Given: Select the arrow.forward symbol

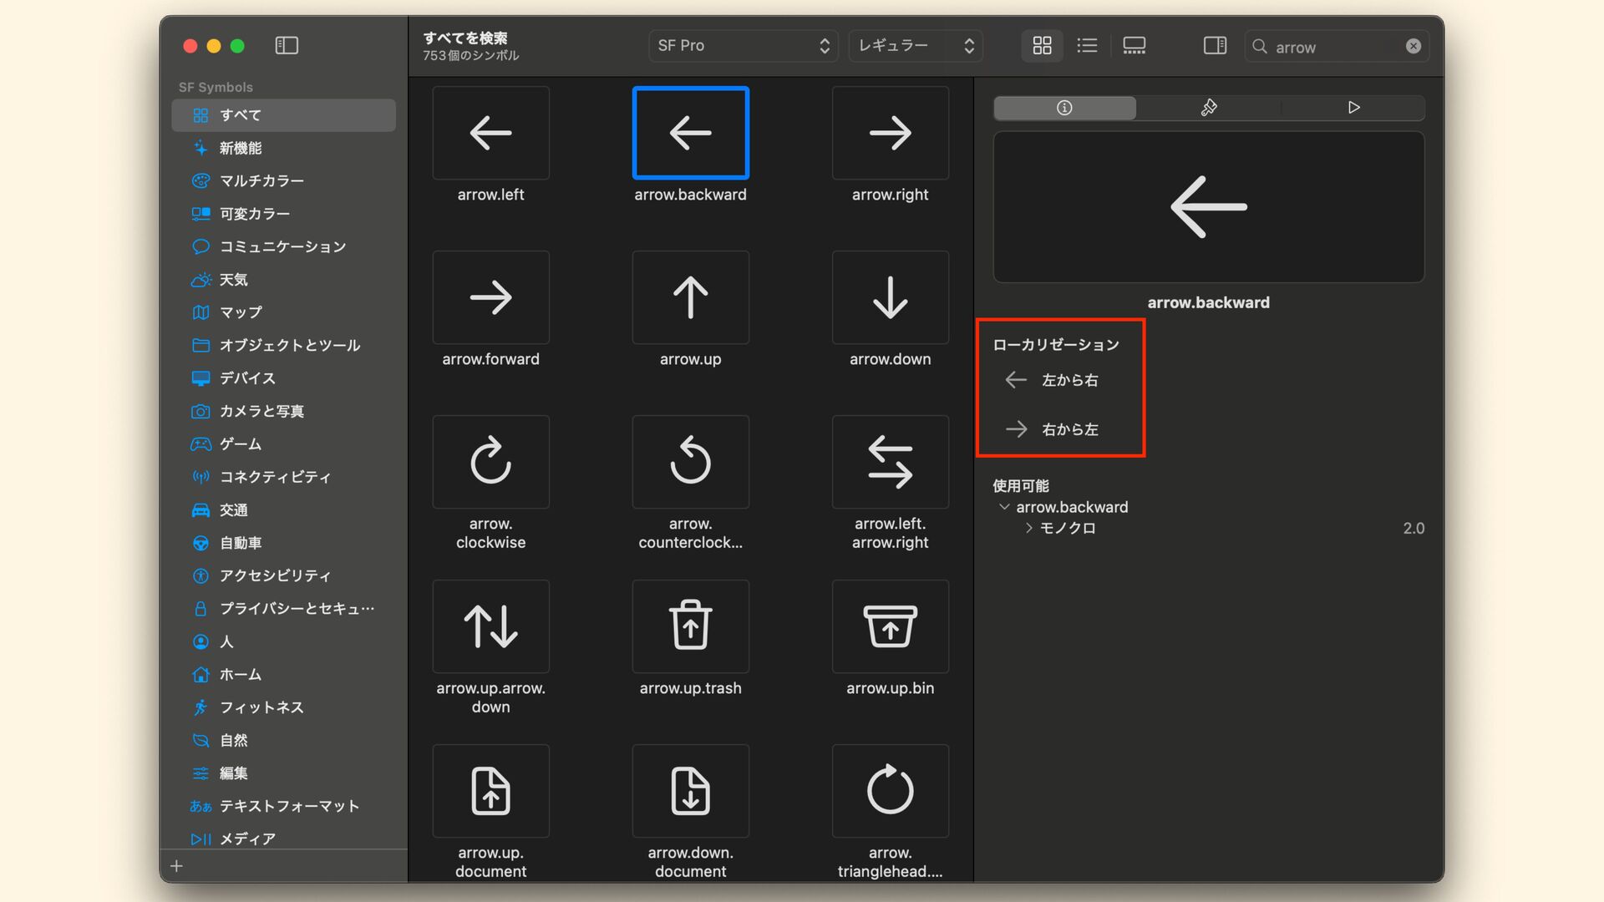Looking at the screenshot, I should [x=490, y=297].
